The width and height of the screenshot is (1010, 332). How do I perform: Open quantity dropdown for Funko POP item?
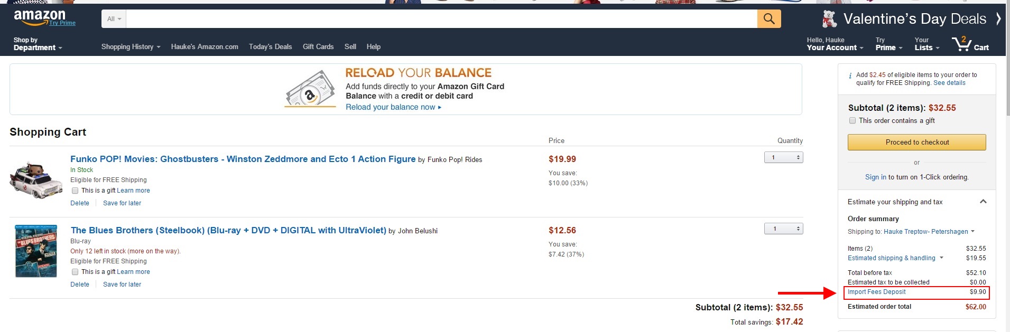point(784,157)
